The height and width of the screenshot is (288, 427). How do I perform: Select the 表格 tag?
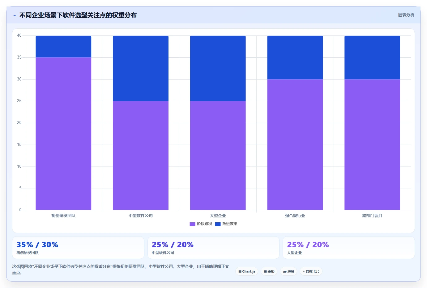[x=269, y=271]
